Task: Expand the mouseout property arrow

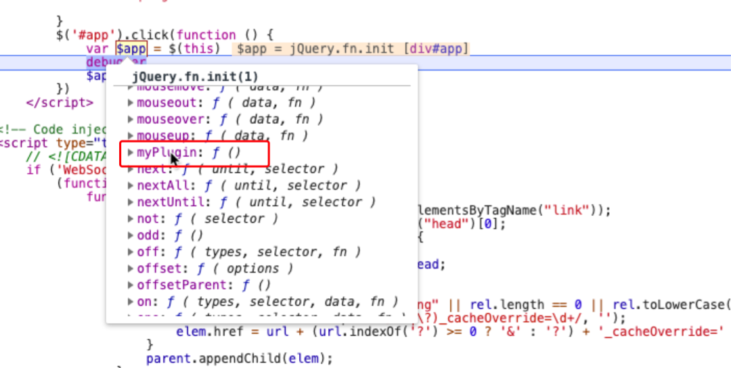Action: pyautogui.click(x=131, y=102)
